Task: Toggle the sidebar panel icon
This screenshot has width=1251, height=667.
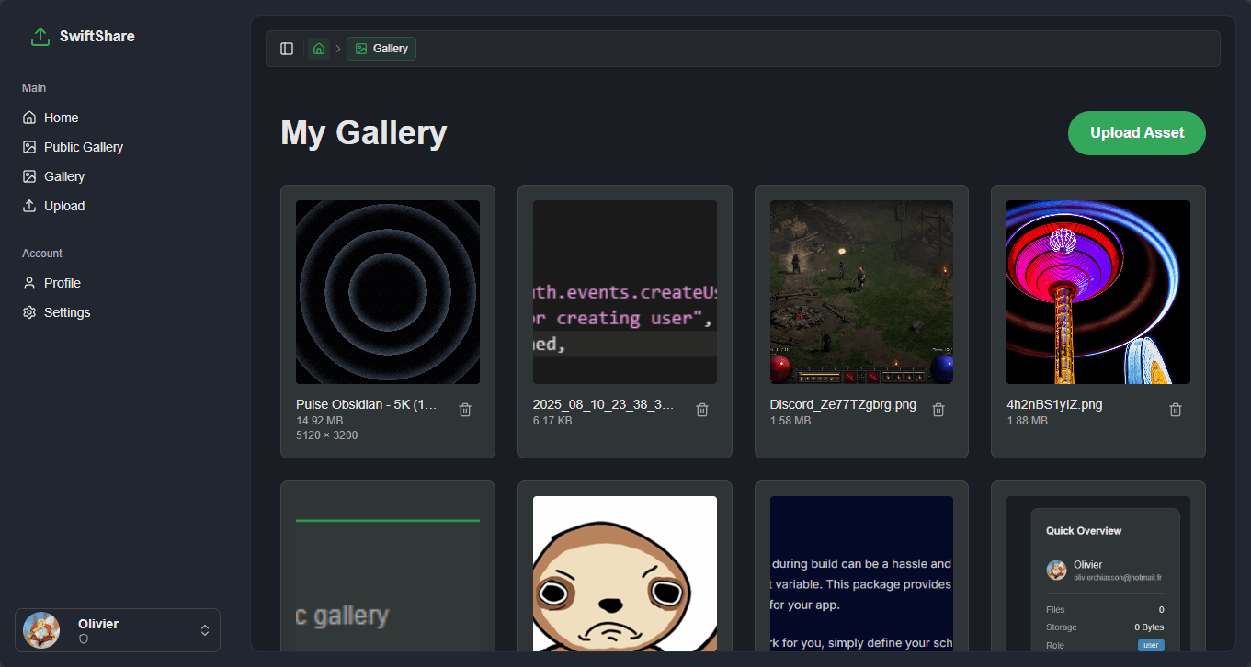Action: click(x=287, y=49)
